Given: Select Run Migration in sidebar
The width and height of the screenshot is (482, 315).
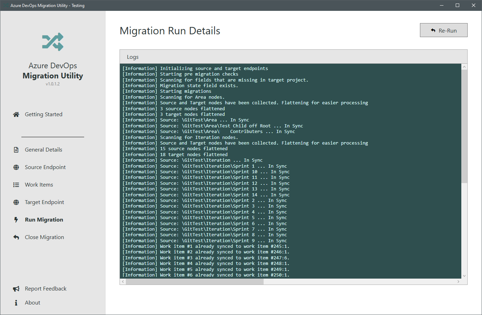Looking at the screenshot, I should [x=44, y=220].
